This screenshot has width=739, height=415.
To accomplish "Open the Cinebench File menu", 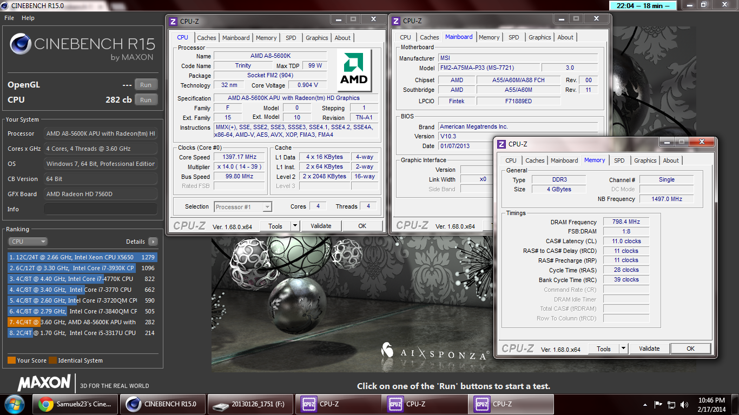I will pos(9,18).
